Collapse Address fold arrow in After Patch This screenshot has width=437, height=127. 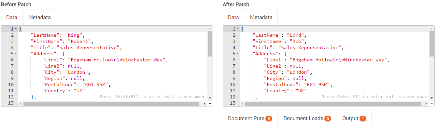(237, 54)
